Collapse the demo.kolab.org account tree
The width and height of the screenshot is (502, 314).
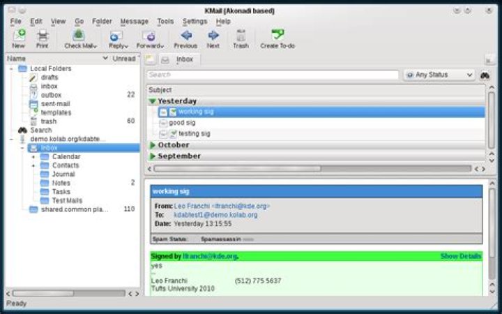tap(12, 140)
